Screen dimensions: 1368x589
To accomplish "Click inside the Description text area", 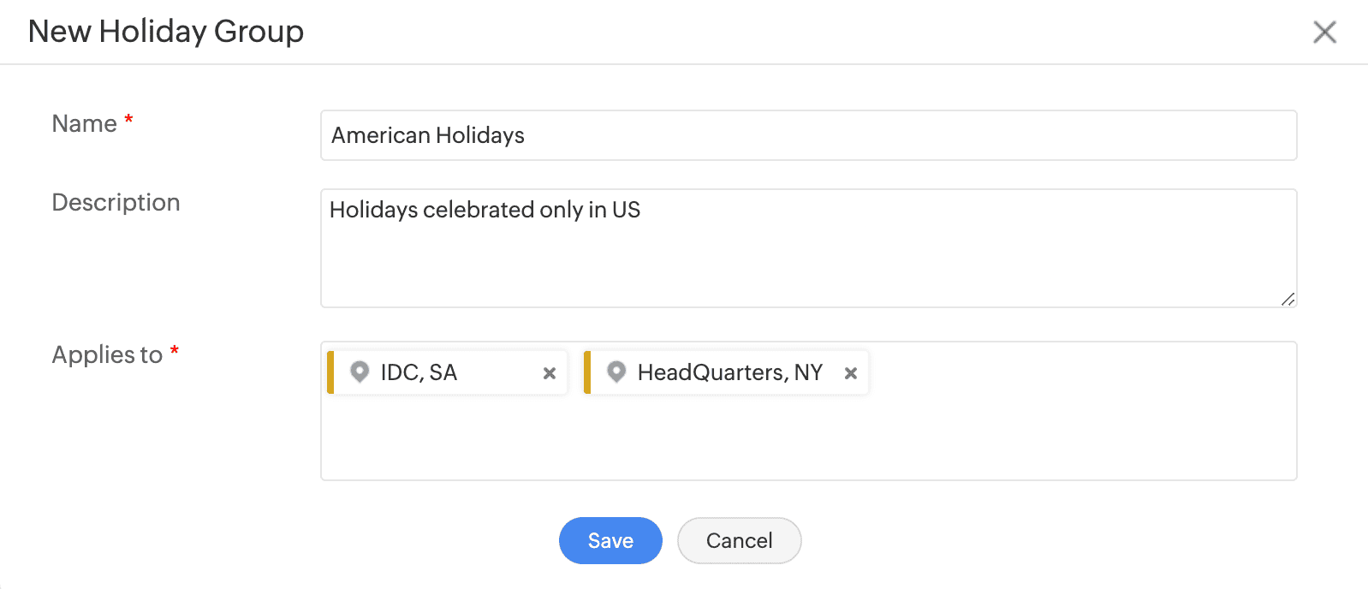I will pos(808,248).
